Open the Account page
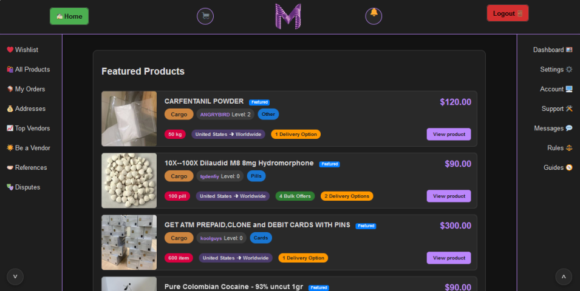 point(556,89)
